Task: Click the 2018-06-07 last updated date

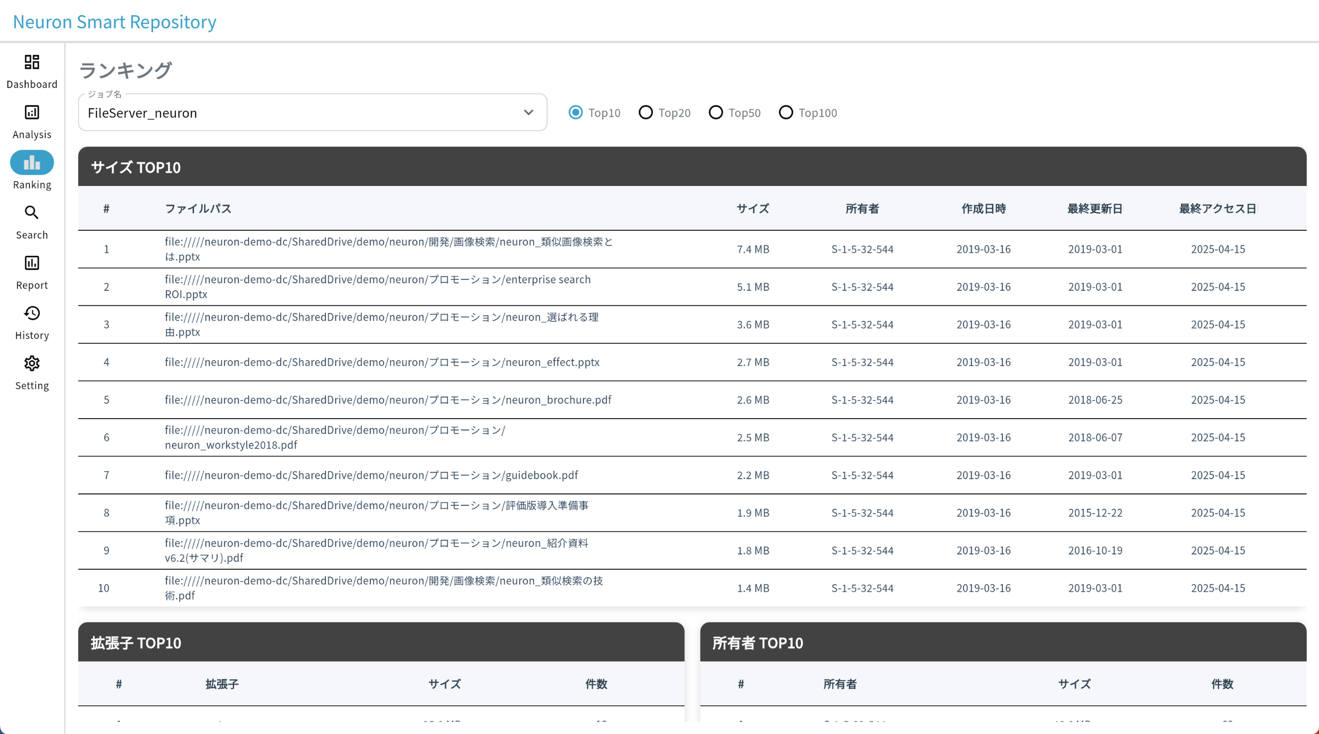Action: point(1095,437)
